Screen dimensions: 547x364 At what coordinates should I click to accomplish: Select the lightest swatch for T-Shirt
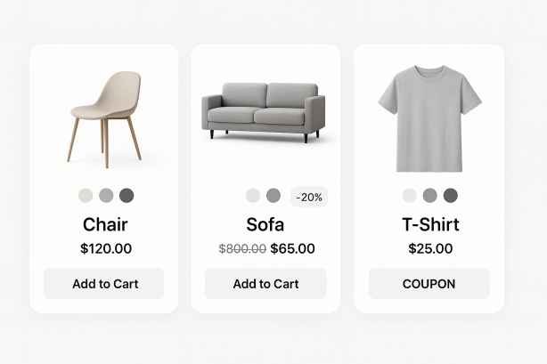point(409,195)
